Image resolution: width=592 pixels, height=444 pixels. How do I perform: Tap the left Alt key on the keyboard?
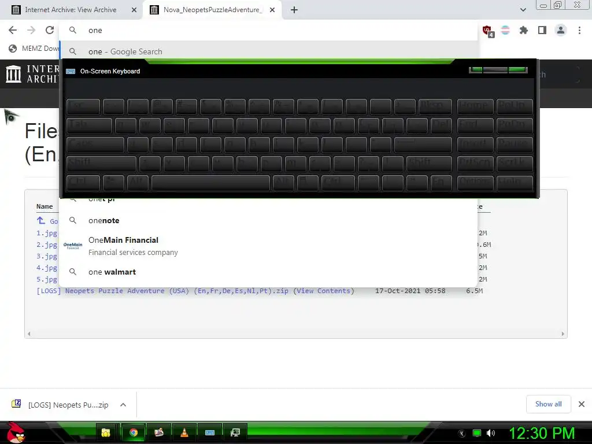(x=138, y=183)
